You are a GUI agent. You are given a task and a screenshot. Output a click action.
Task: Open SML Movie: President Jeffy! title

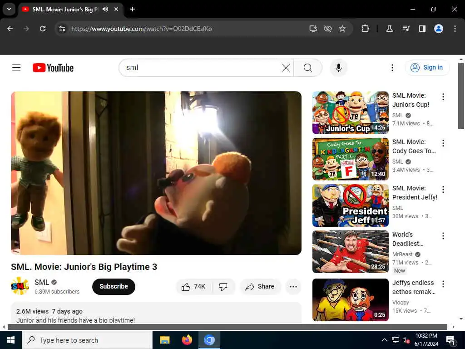pos(415,192)
